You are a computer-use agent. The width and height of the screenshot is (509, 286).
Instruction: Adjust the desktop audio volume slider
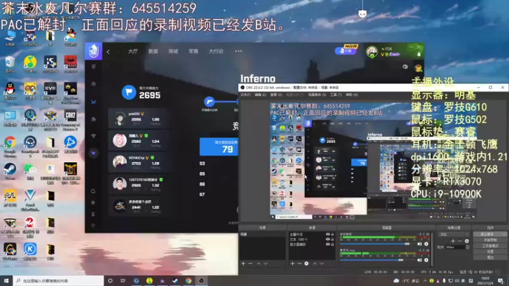[377, 244]
